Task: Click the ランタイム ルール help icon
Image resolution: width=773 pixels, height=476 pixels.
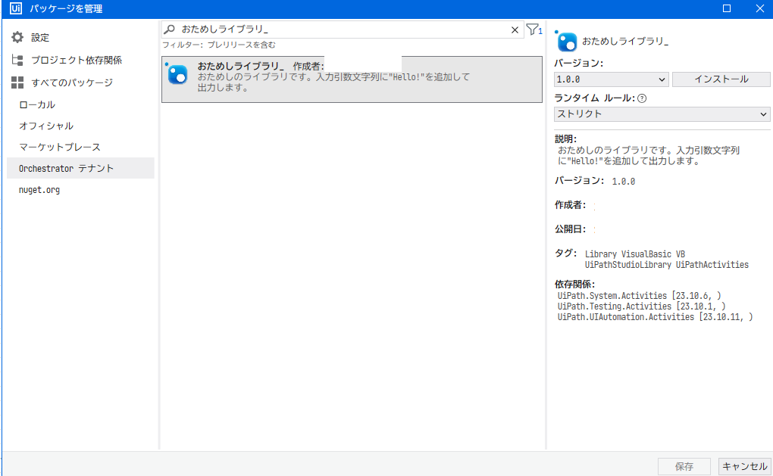Action: (642, 98)
